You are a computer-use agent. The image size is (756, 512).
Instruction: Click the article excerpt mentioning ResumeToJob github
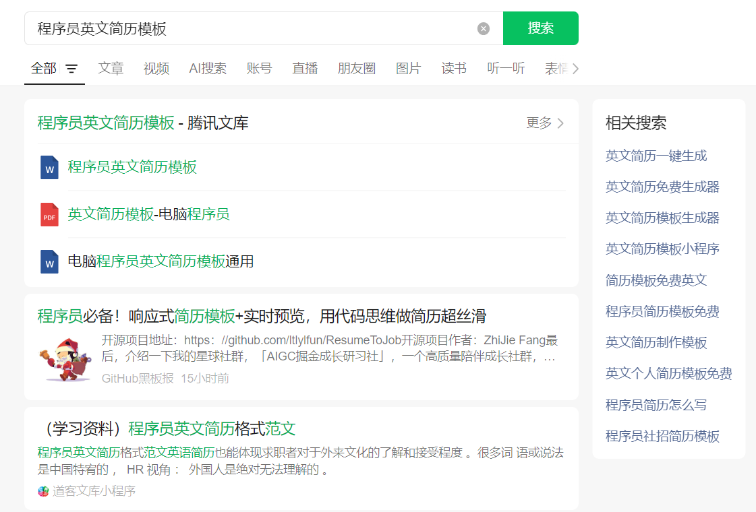[x=329, y=349]
